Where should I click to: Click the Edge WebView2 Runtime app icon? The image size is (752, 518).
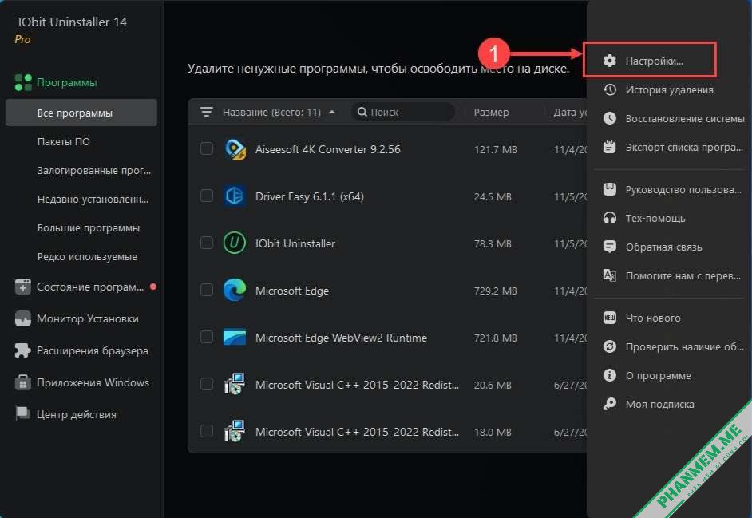click(235, 337)
